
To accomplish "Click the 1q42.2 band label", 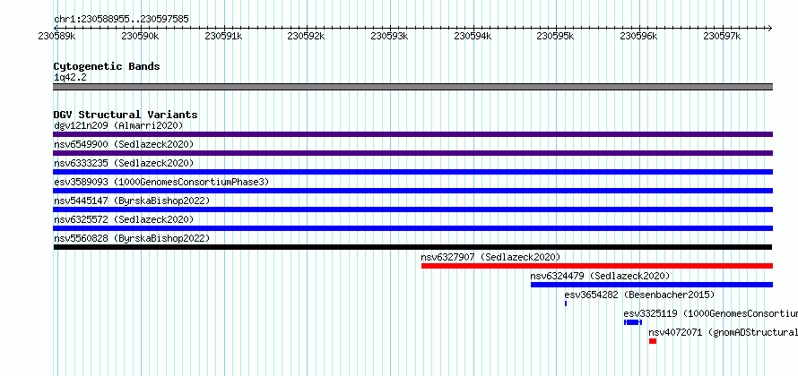I will 70,77.
